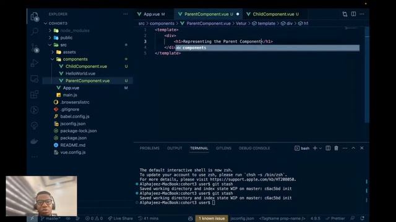Screen dimensions: 396x222
Task: Collapse the components folder
Action: [x=53, y=59]
